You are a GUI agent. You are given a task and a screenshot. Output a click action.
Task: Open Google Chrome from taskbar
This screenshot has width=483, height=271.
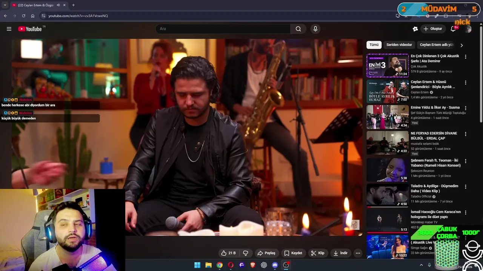(x=220, y=265)
